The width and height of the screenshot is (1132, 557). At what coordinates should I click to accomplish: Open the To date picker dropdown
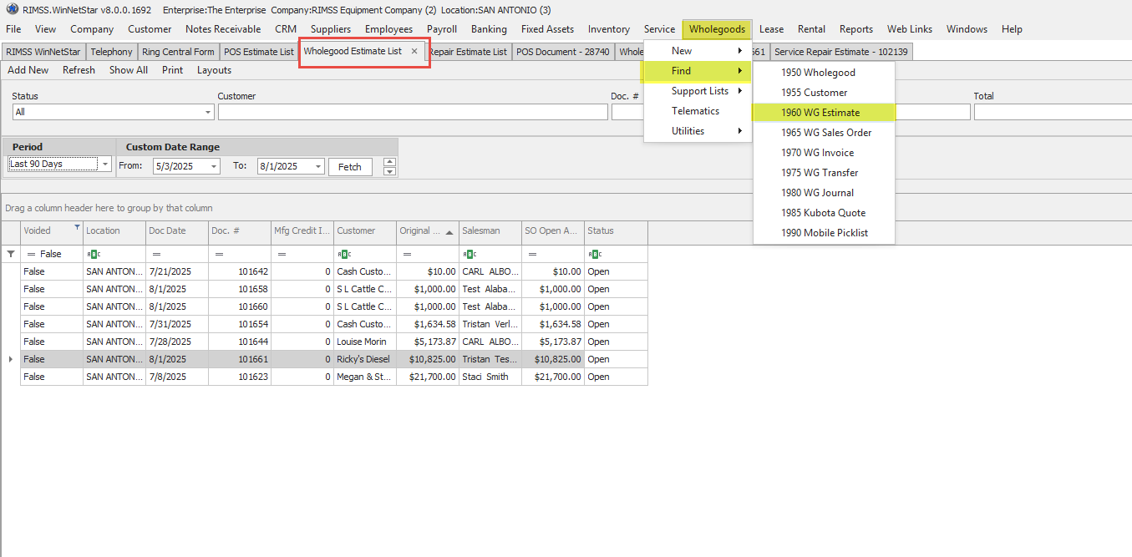[318, 167]
